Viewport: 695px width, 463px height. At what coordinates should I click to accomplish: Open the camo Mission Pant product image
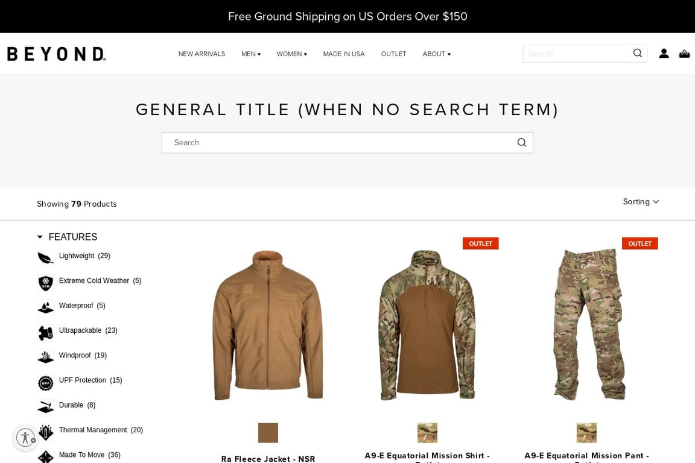point(589,325)
